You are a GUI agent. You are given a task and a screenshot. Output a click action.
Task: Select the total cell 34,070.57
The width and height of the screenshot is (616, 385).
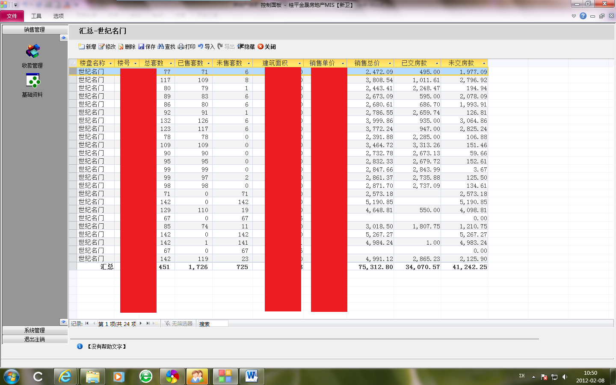(x=418, y=267)
